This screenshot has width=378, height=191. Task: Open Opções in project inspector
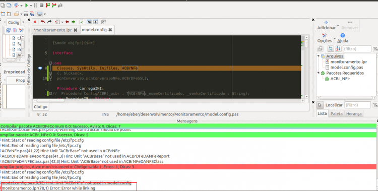click(x=324, y=38)
